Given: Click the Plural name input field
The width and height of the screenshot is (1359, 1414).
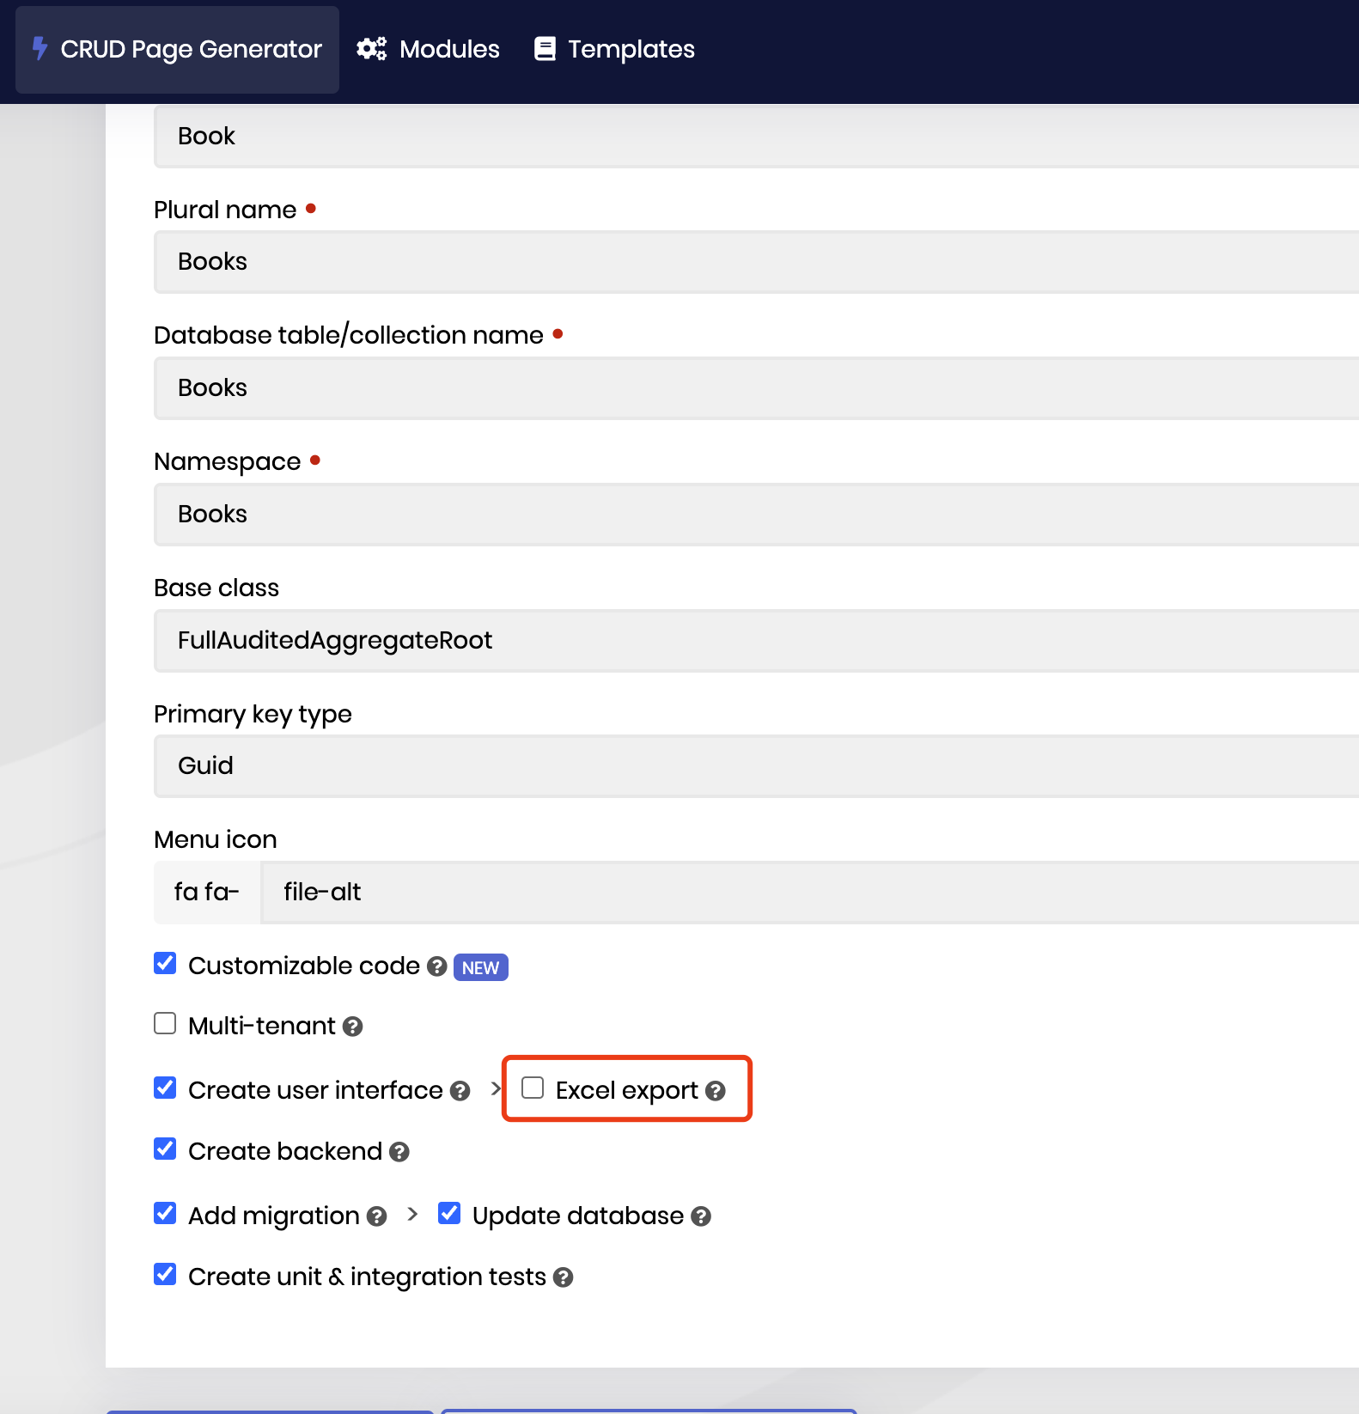Looking at the screenshot, I should [756, 262].
